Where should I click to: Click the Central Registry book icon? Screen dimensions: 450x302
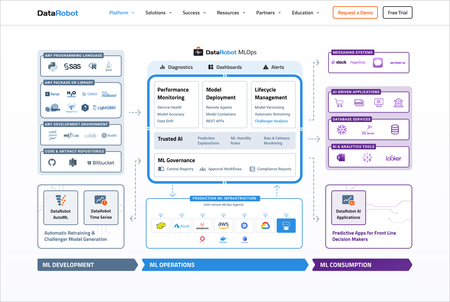point(161,169)
